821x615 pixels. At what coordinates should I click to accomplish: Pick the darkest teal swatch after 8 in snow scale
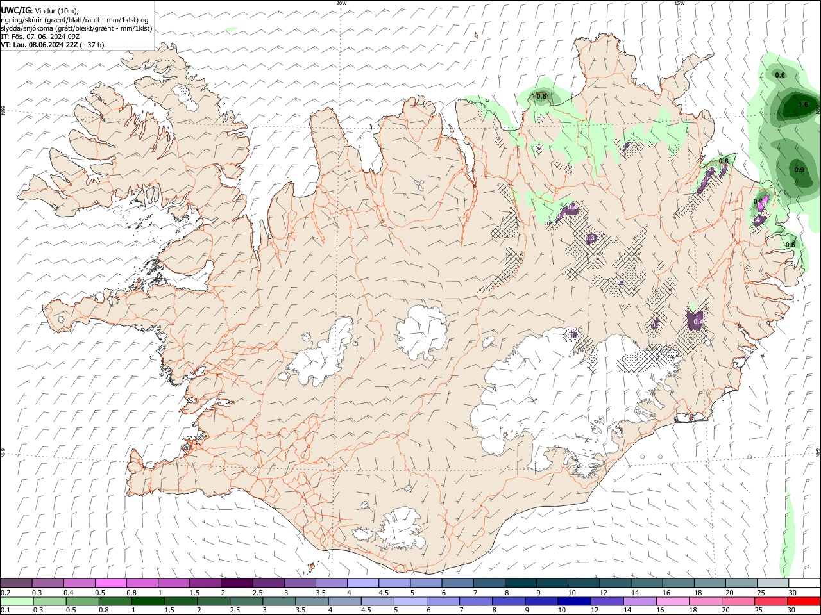pyautogui.click(x=521, y=583)
